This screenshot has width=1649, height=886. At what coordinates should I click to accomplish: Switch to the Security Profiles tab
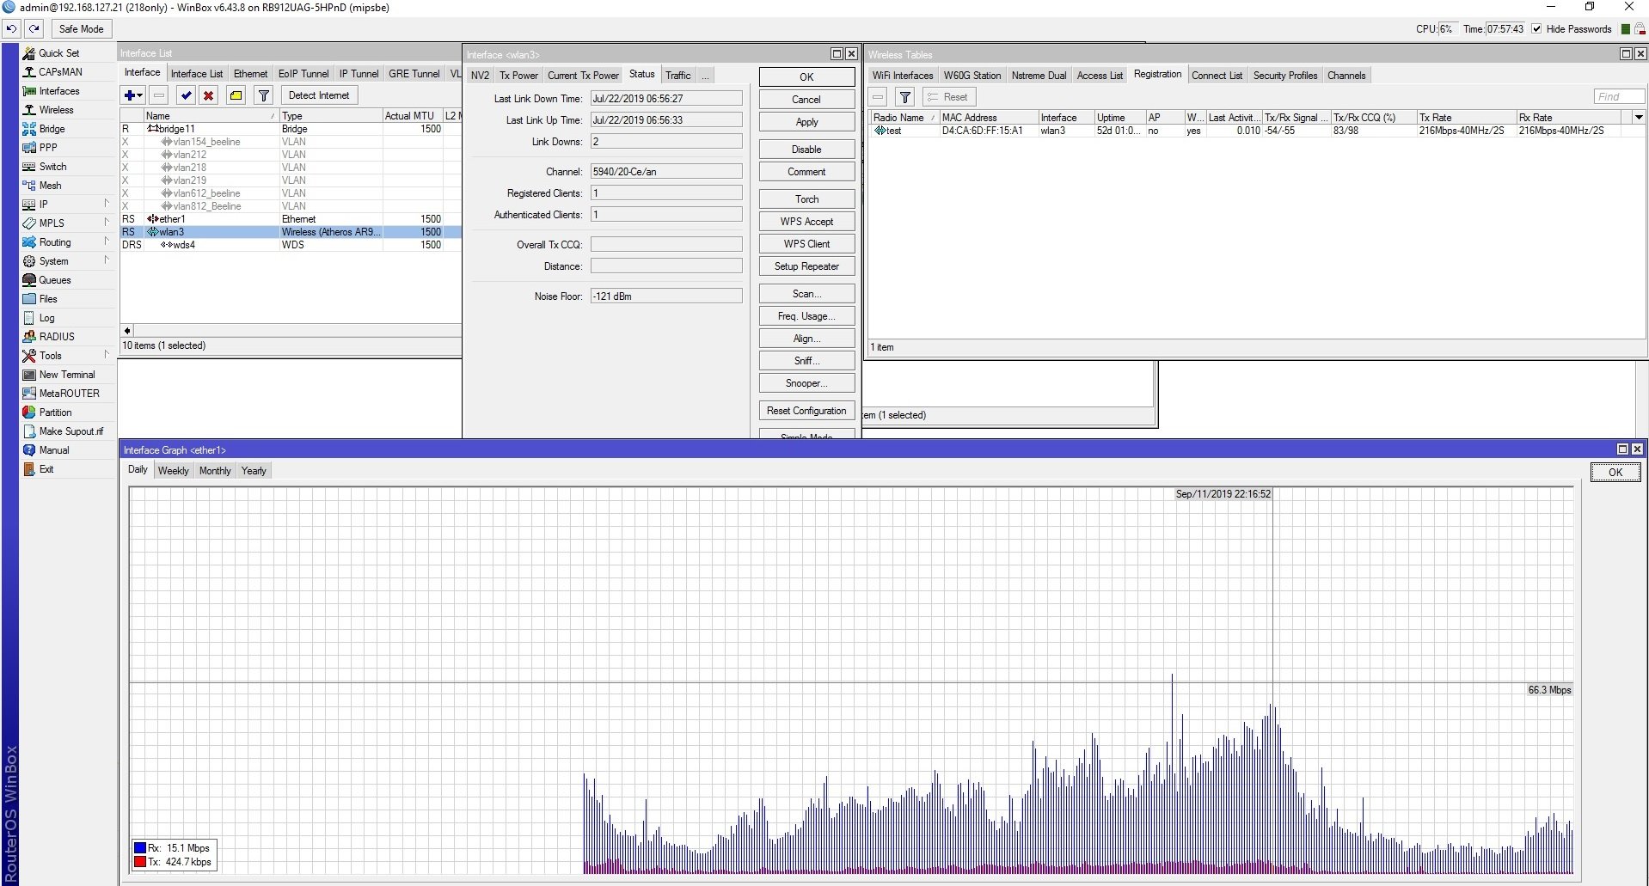pos(1284,76)
